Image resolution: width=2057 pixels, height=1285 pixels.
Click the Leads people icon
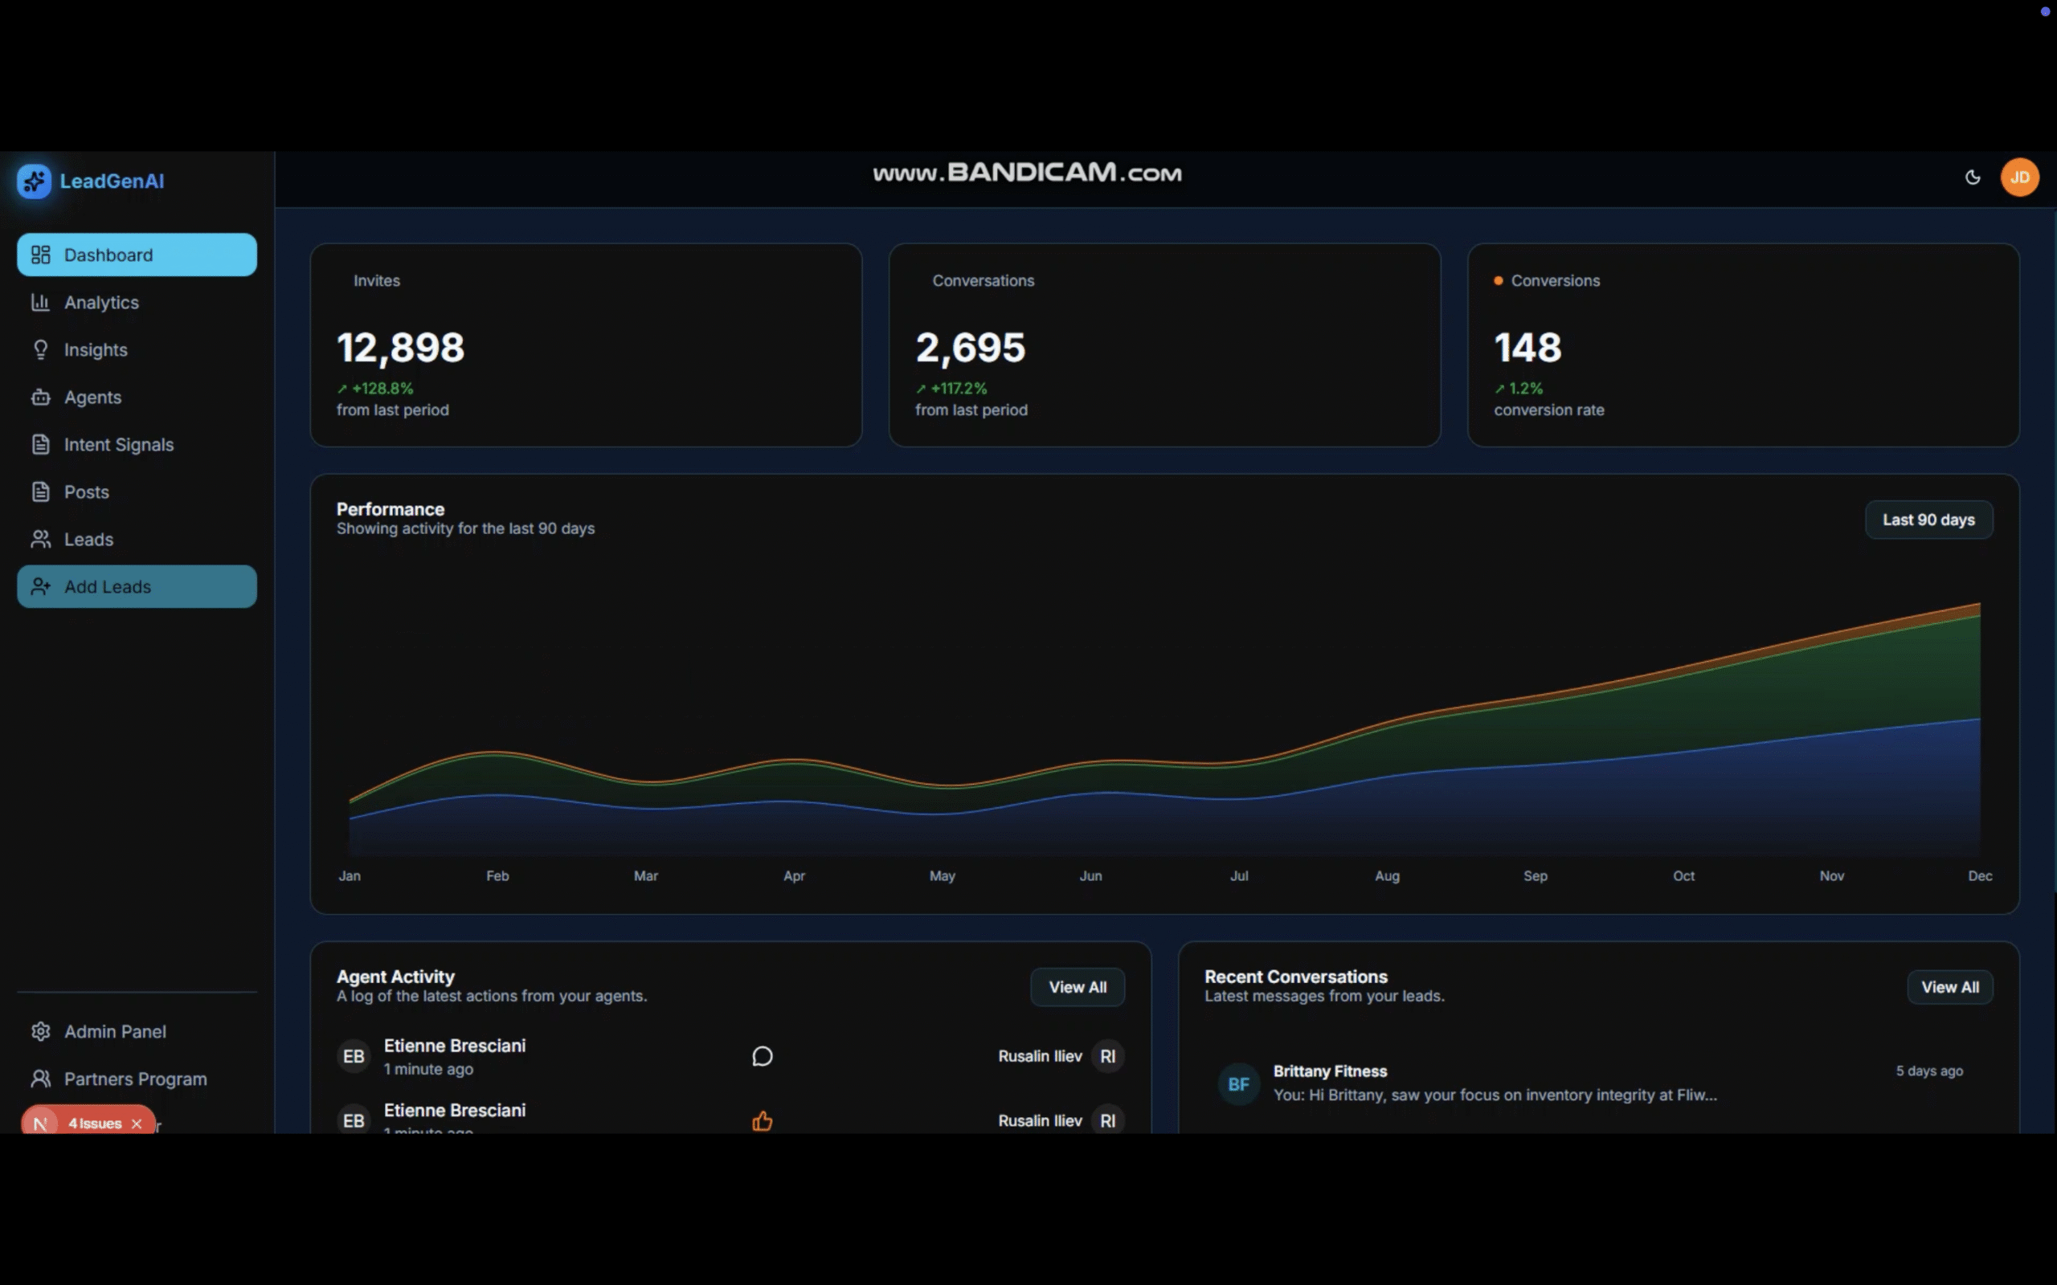pyautogui.click(x=41, y=540)
